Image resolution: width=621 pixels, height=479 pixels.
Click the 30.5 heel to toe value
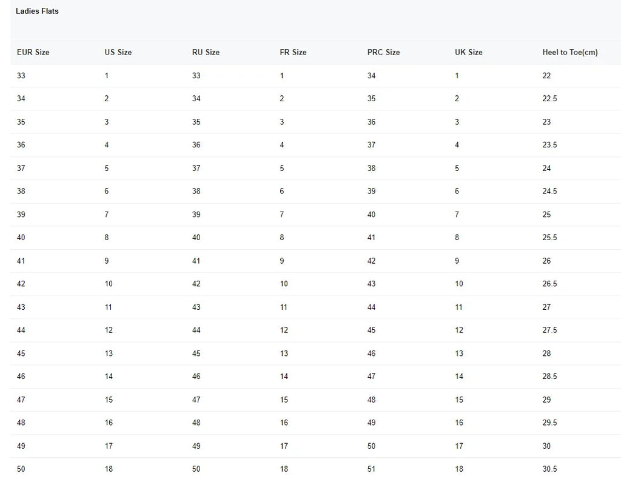549,469
